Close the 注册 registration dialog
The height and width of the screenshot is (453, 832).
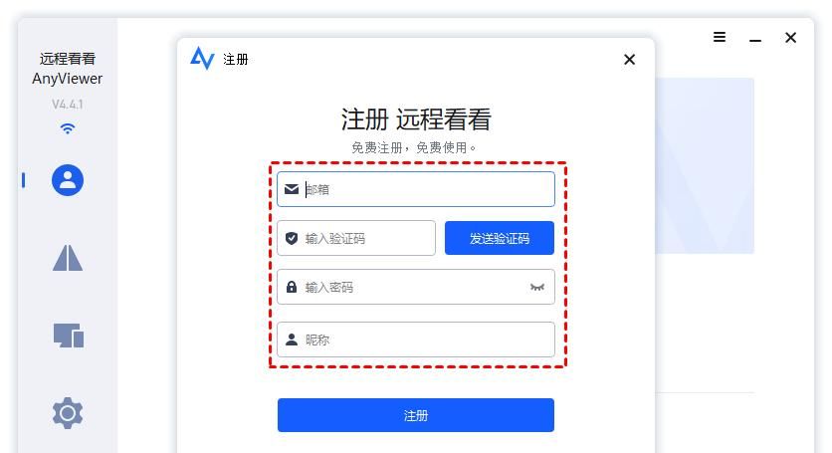coord(629,60)
